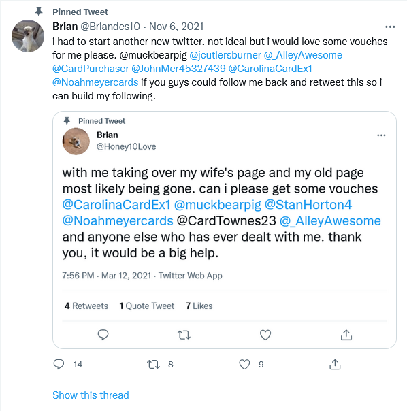Screen dimensions: 407x411
Task: Retweet the outer tweet with 8 retweets
Action: [x=153, y=364]
